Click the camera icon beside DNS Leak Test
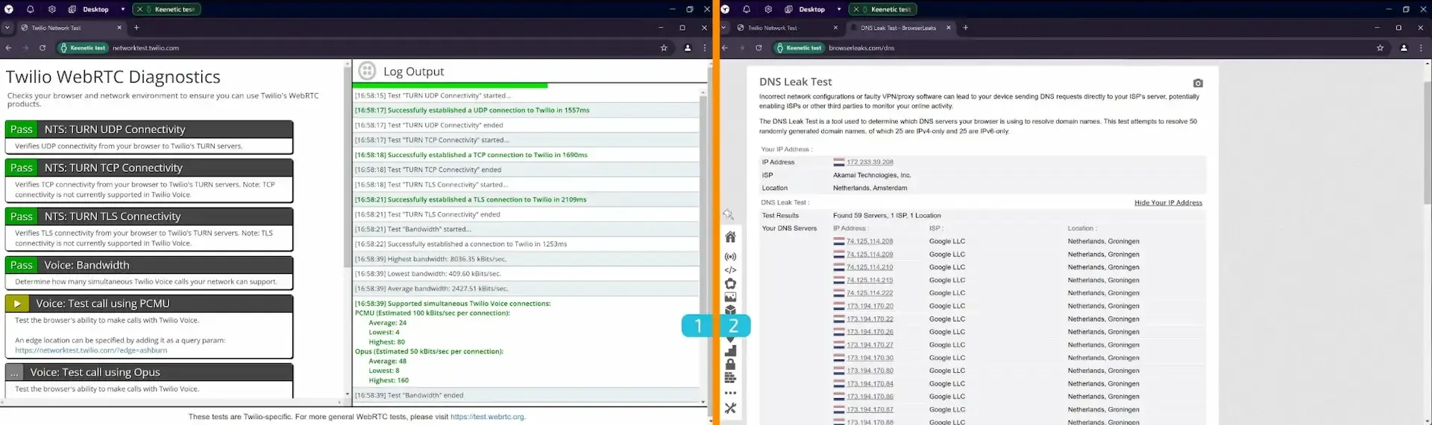The width and height of the screenshot is (1432, 425). coord(1198,83)
